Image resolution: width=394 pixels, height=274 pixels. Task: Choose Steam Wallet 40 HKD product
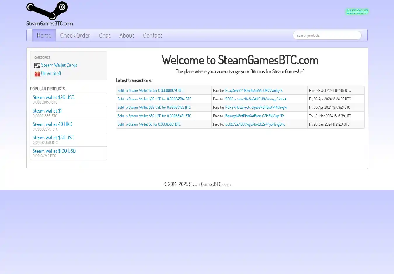(52, 124)
